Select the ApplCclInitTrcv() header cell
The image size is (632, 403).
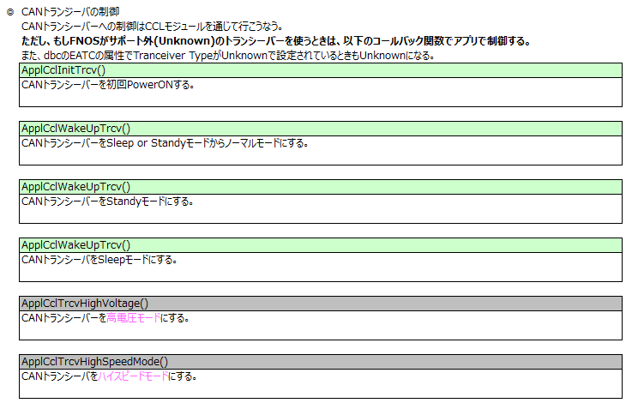coord(321,70)
